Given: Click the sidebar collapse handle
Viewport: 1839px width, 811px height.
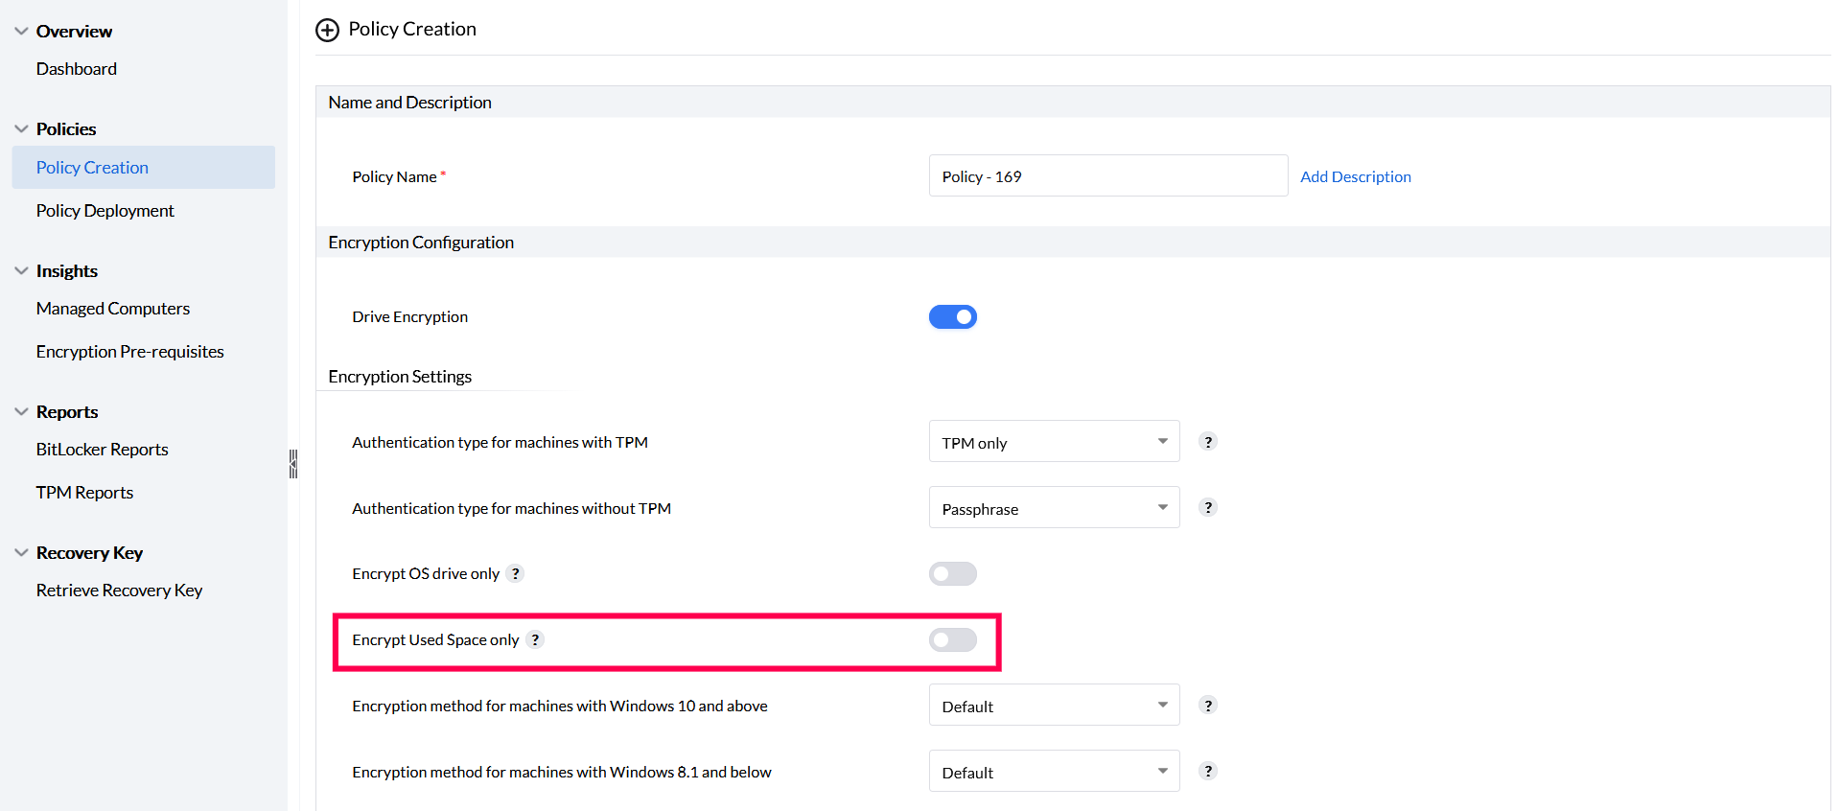Looking at the screenshot, I should 293,464.
